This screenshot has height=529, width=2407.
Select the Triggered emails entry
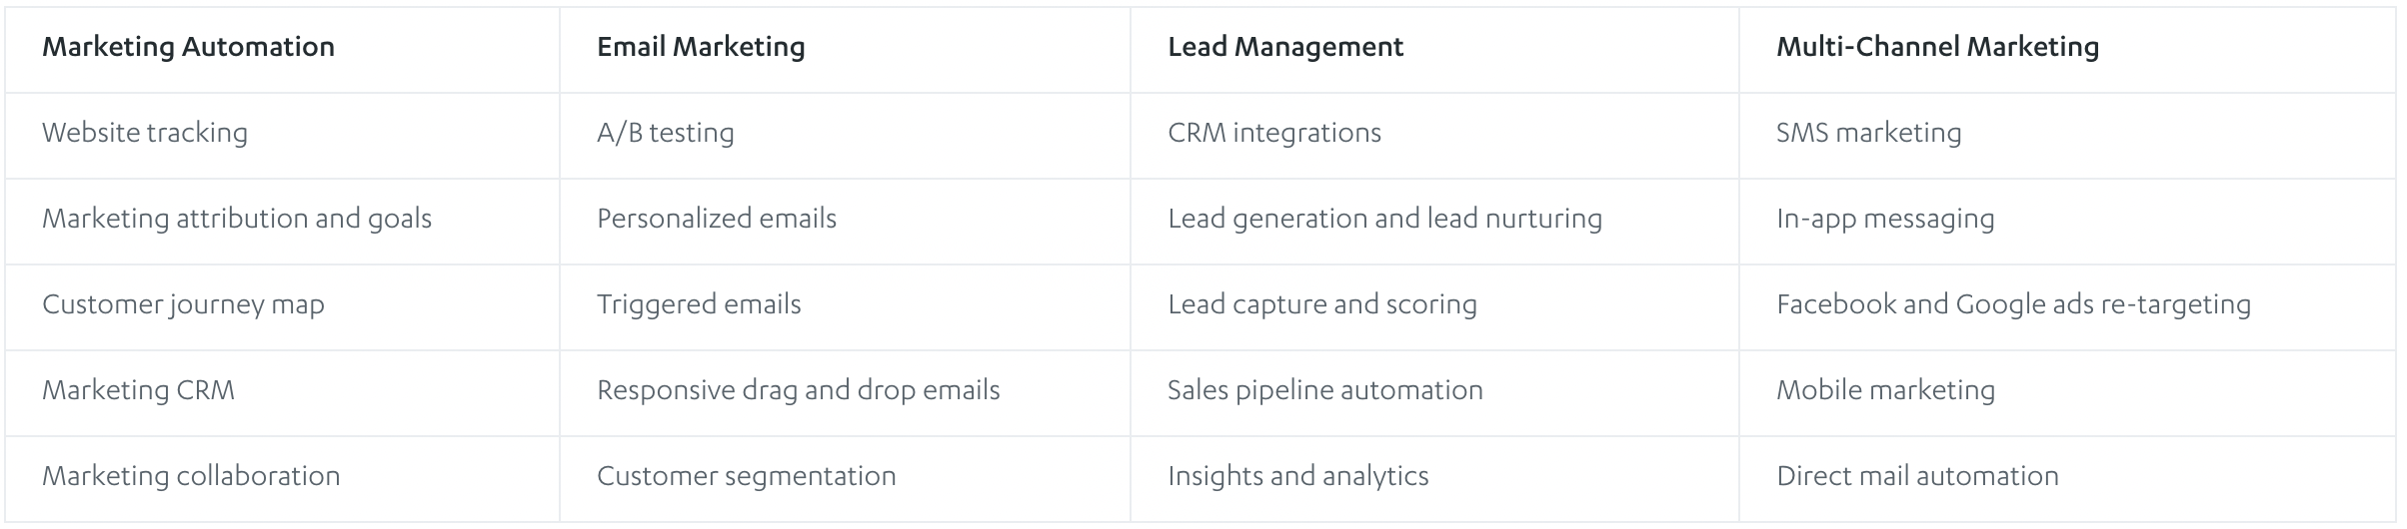coord(699,304)
